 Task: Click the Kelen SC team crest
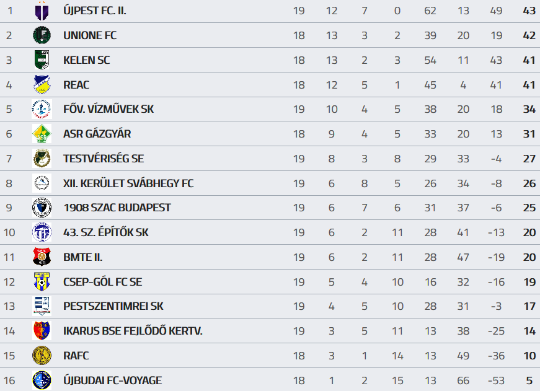(42, 60)
